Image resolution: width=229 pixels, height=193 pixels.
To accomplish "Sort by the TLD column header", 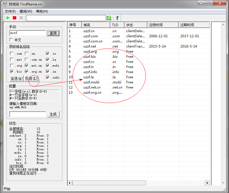I will coord(117,25).
